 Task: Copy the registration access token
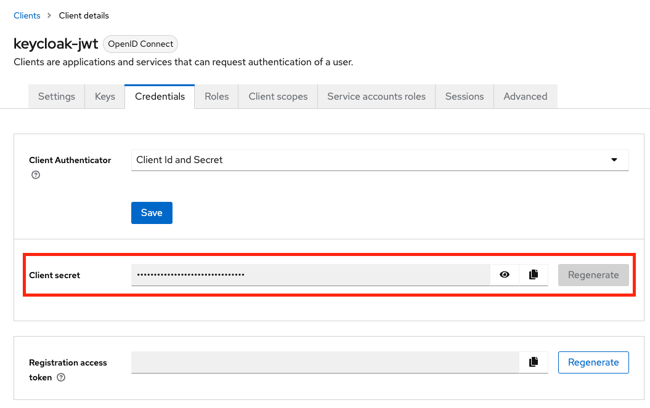tap(534, 362)
